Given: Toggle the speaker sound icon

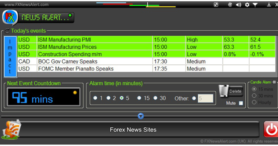Looking at the screenshot, I should coord(238,5).
